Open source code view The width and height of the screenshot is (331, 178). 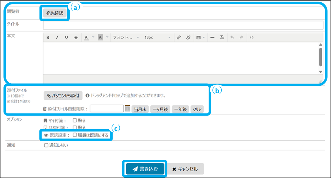point(251,37)
